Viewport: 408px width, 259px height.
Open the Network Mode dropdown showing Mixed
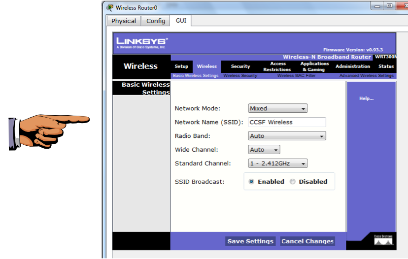click(277, 108)
